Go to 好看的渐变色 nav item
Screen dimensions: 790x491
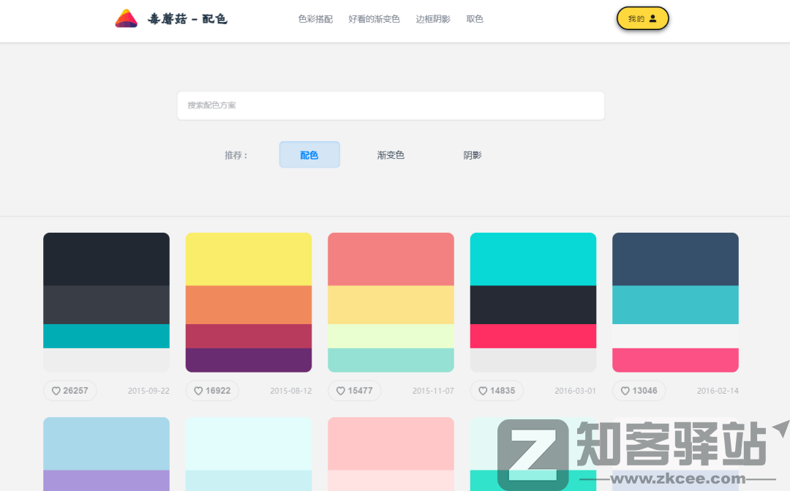(x=374, y=19)
